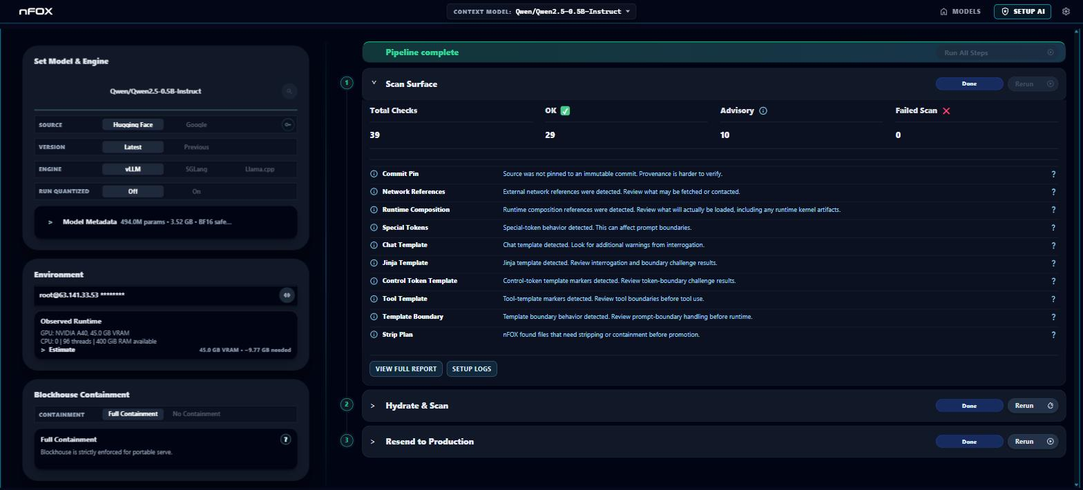The width and height of the screenshot is (1083, 490).
Task: Click the environment connection toggle icon
Action: tap(287, 295)
